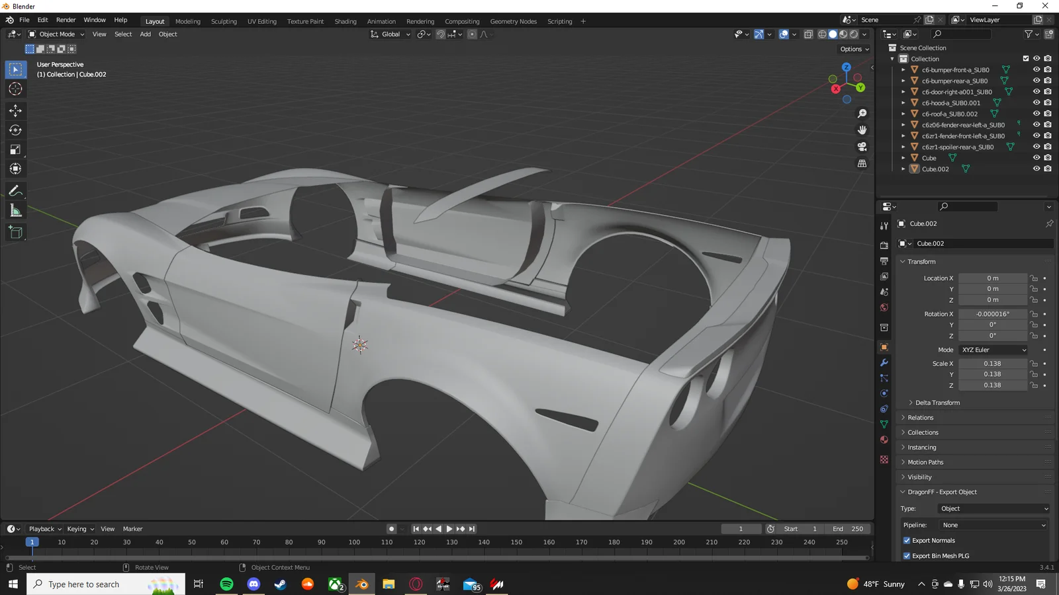Select the Measure tool
The height and width of the screenshot is (595, 1059).
coord(15,210)
